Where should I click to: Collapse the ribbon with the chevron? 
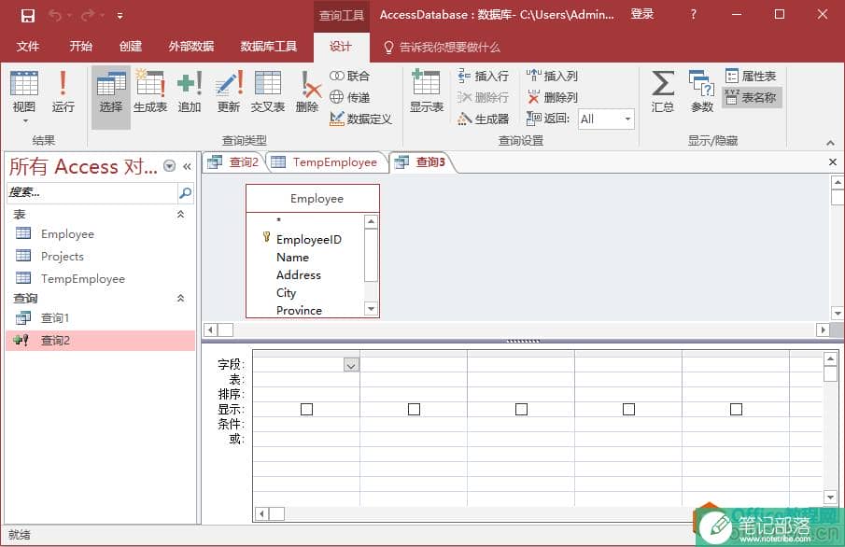830,143
